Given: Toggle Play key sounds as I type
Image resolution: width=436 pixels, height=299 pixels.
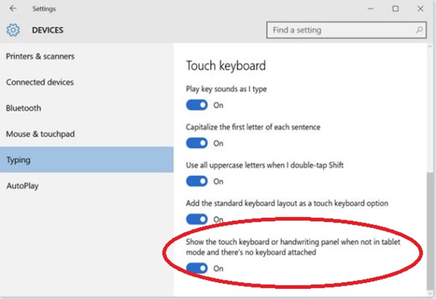Looking at the screenshot, I should coord(197,105).
